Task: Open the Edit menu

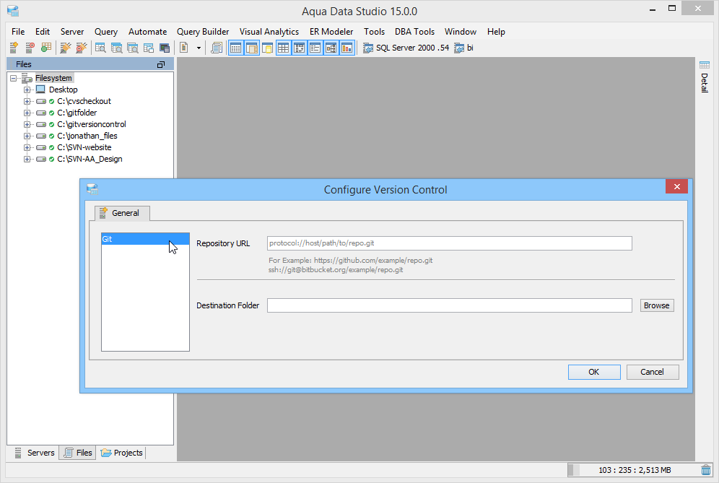Action: tap(42, 32)
